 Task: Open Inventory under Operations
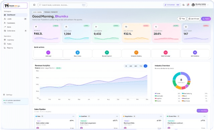coord(15,40)
